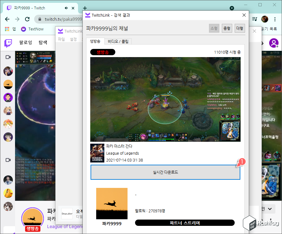Close the background TwitchLink main window
Viewport: 282px width, 234px height.
pyautogui.click(x=254, y=31)
